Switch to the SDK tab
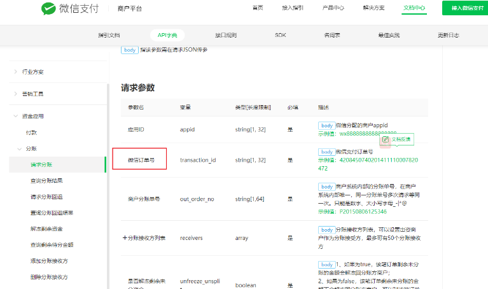 point(281,35)
